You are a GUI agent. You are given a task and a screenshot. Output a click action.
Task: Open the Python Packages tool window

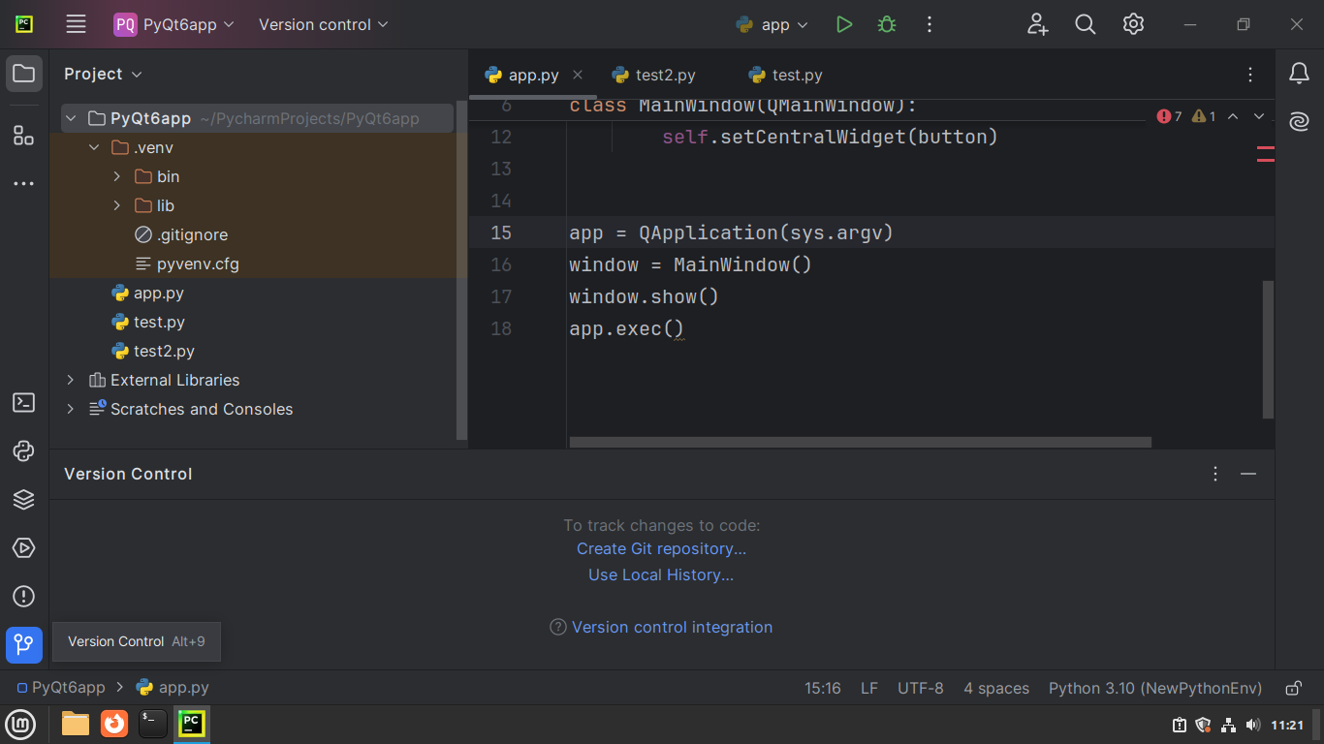24,500
